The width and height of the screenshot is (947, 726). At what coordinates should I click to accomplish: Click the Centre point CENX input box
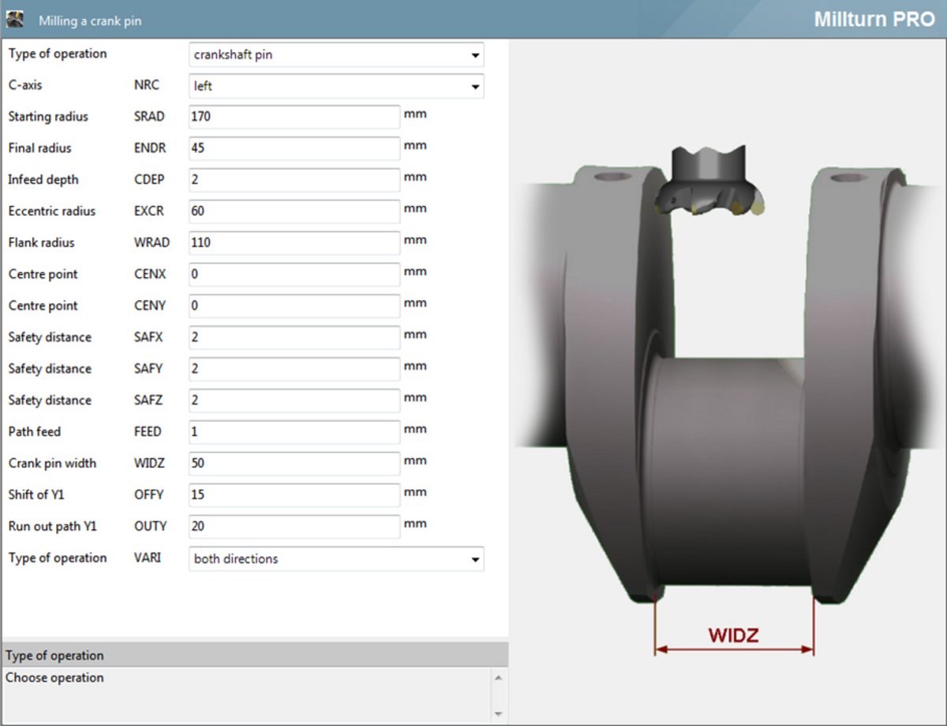(x=294, y=274)
